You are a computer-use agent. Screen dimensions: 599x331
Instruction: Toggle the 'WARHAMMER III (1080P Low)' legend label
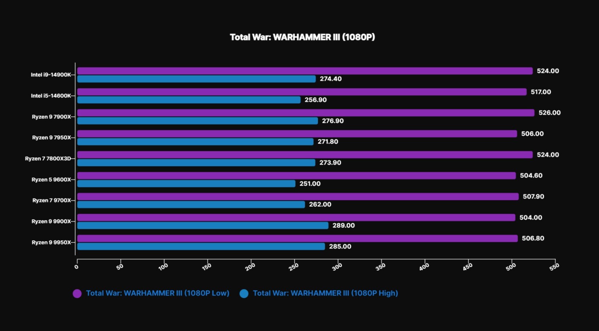pos(158,293)
